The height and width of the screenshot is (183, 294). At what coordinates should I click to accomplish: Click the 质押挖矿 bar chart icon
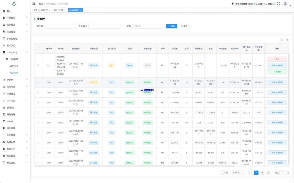(4, 107)
